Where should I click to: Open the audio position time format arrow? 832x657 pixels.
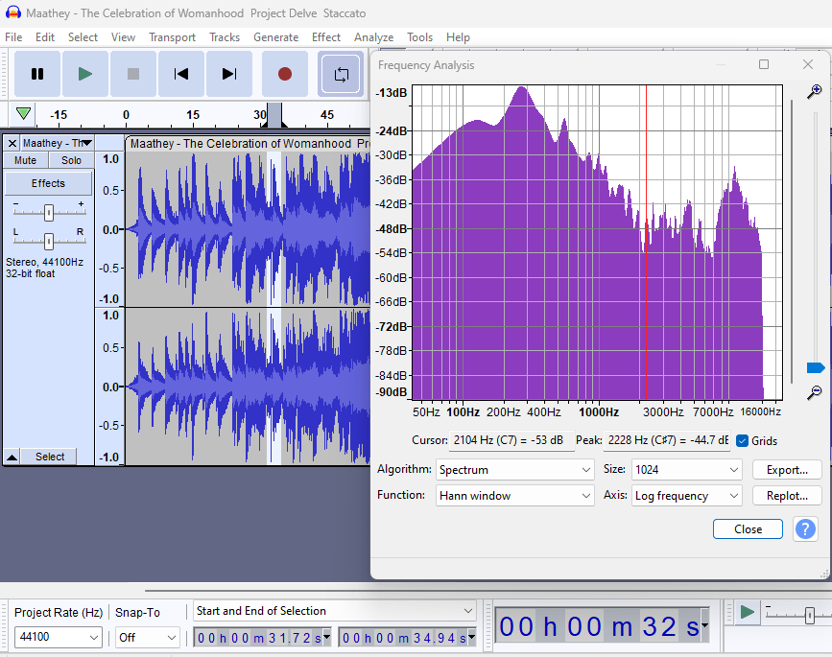(x=704, y=625)
